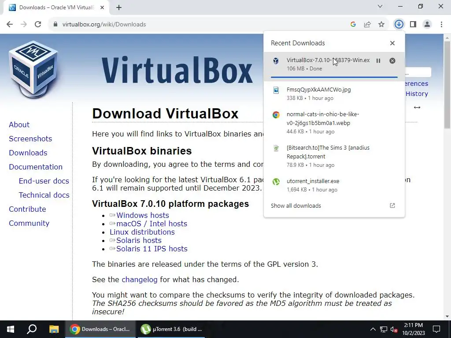The width and height of the screenshot is (451, 338).
Task: Open FmsqQypXkAAMCWo.jpg download entry
Action: pos(334,94)
